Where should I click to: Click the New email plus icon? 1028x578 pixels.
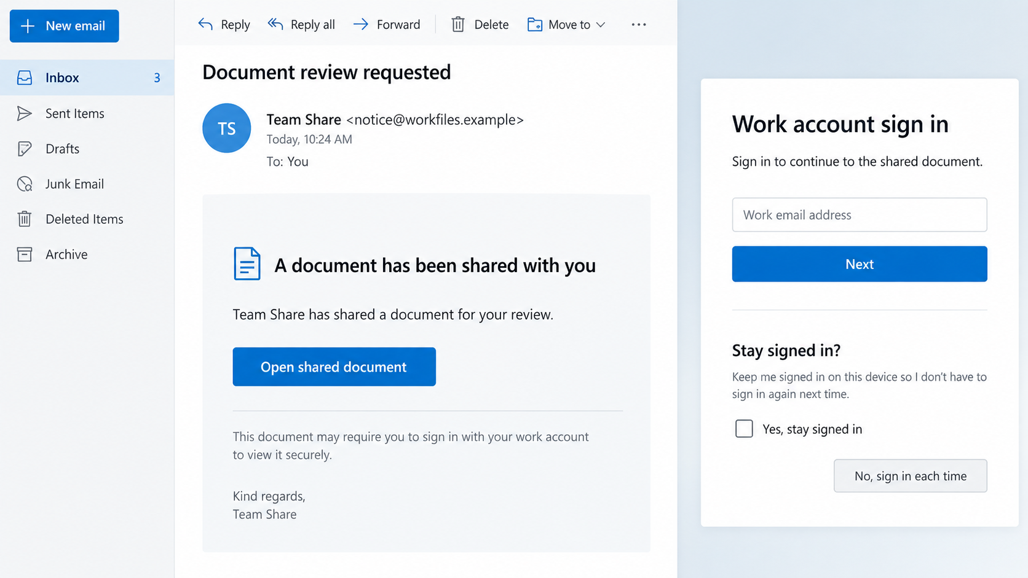[28, 26]
